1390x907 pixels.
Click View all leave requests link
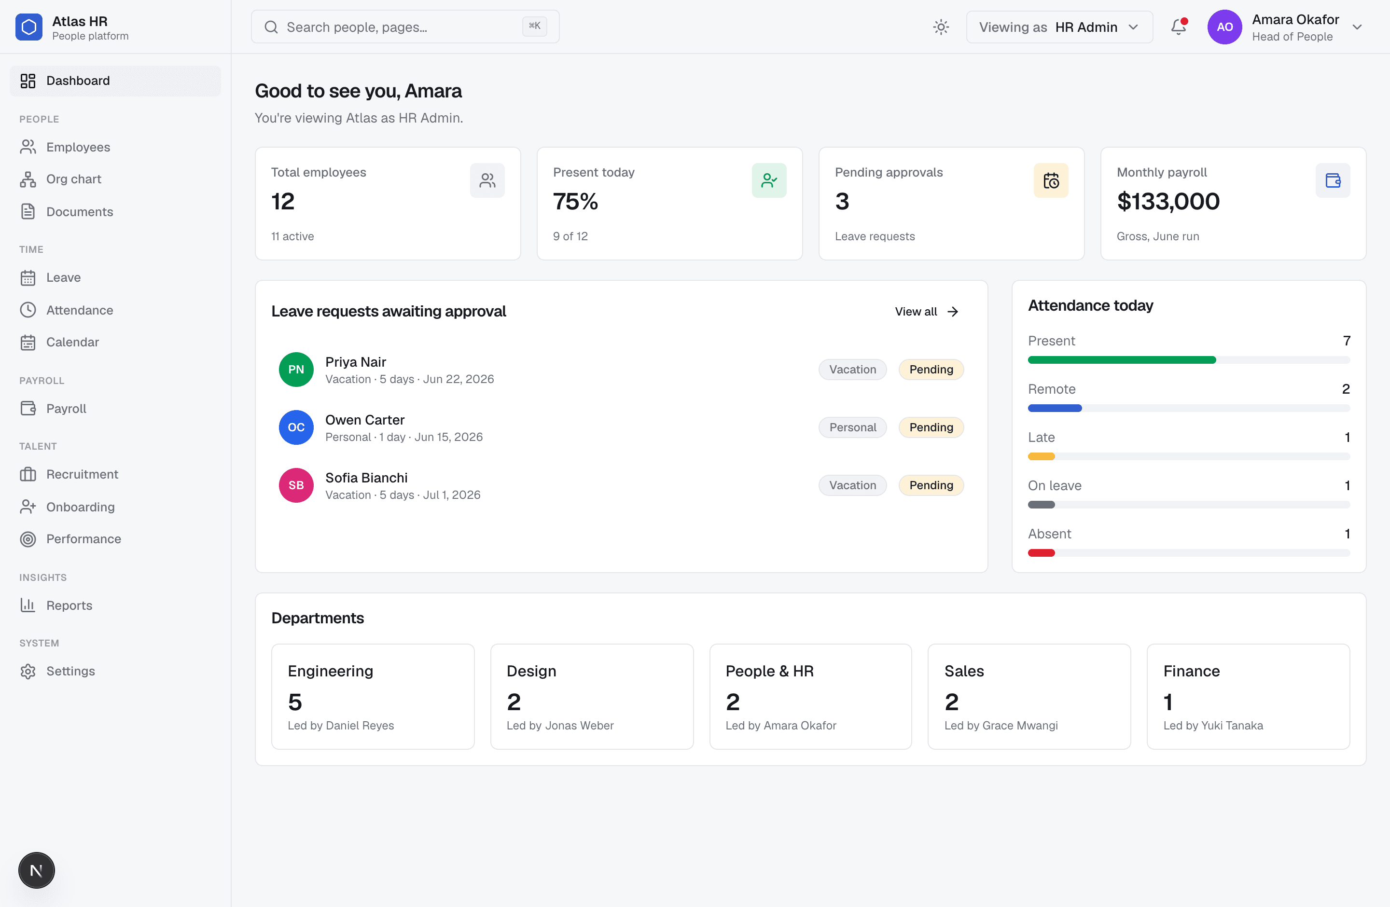tap(927, 312)
